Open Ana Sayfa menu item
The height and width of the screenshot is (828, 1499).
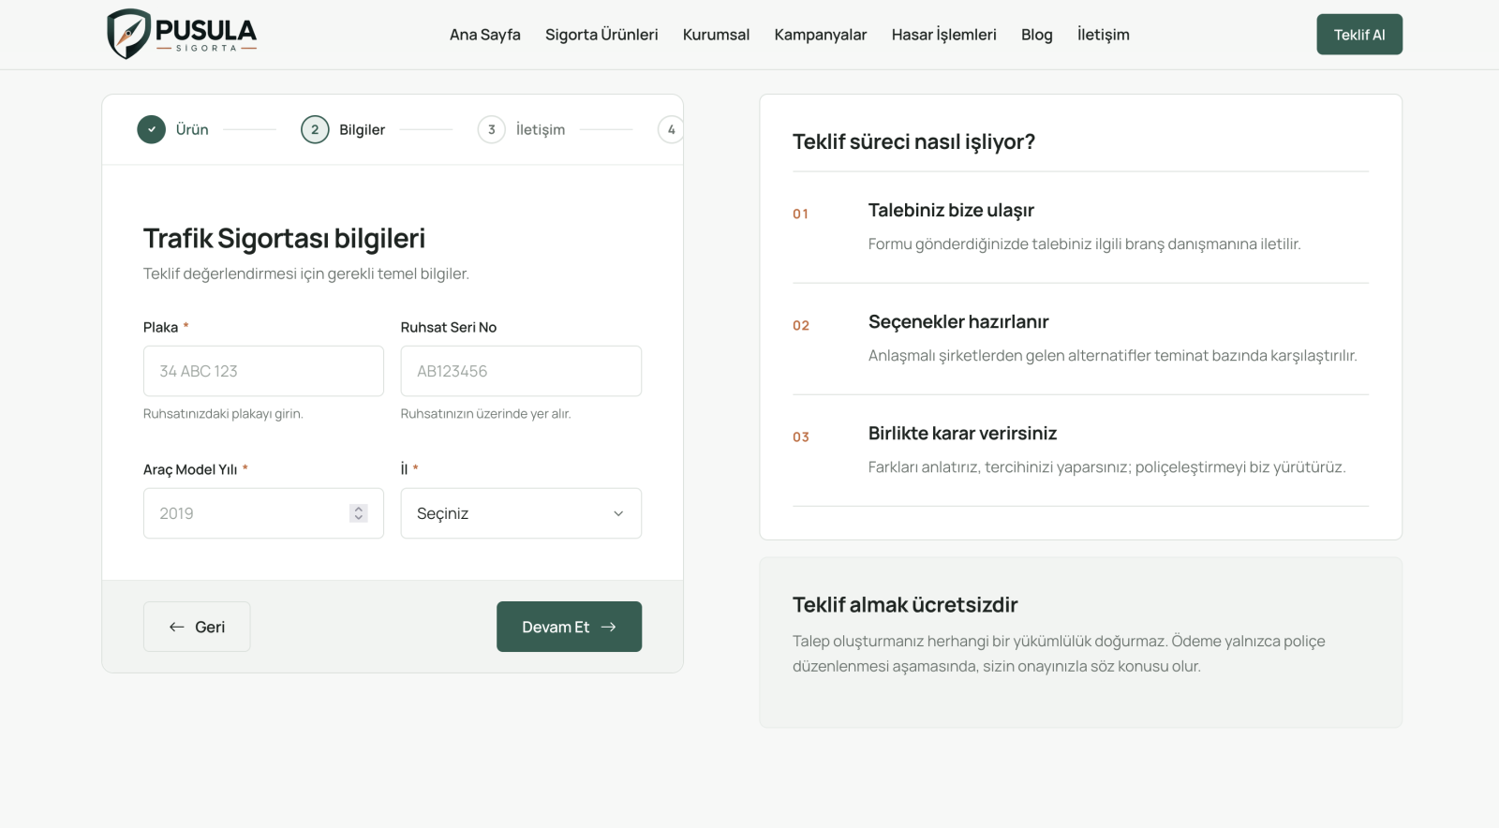pyautogui.click(x=485, y=35)
